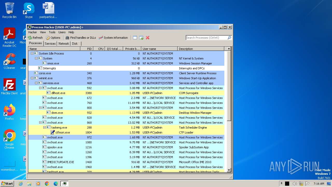Image resolution: width=332 pixels, height=187 pixels.
Task: Open System information from toolbar
Action: 113,38
